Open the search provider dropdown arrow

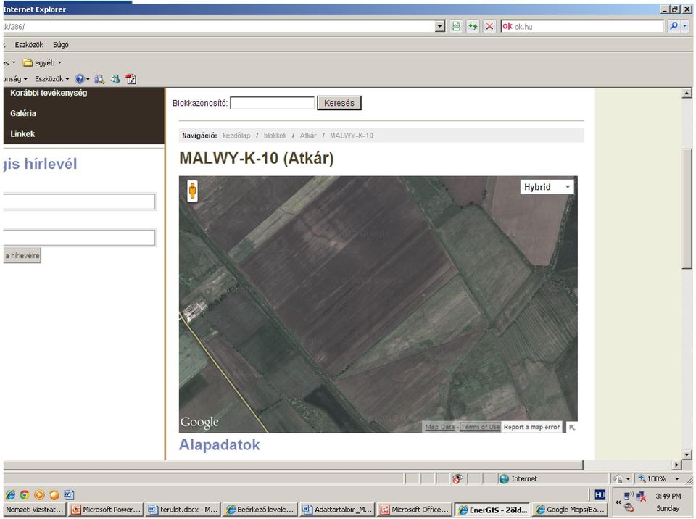tap(685, 26)
